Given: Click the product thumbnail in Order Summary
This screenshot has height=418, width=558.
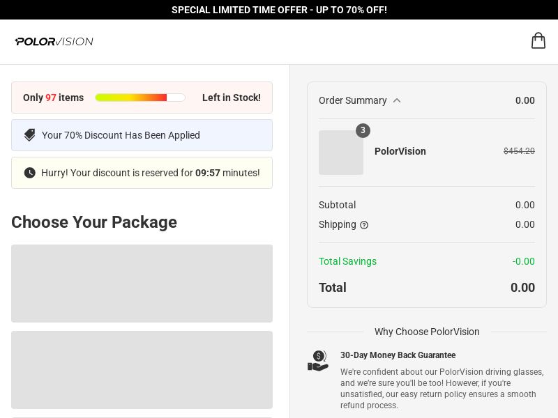Looking at the screenshot, I should click(340, 153).
